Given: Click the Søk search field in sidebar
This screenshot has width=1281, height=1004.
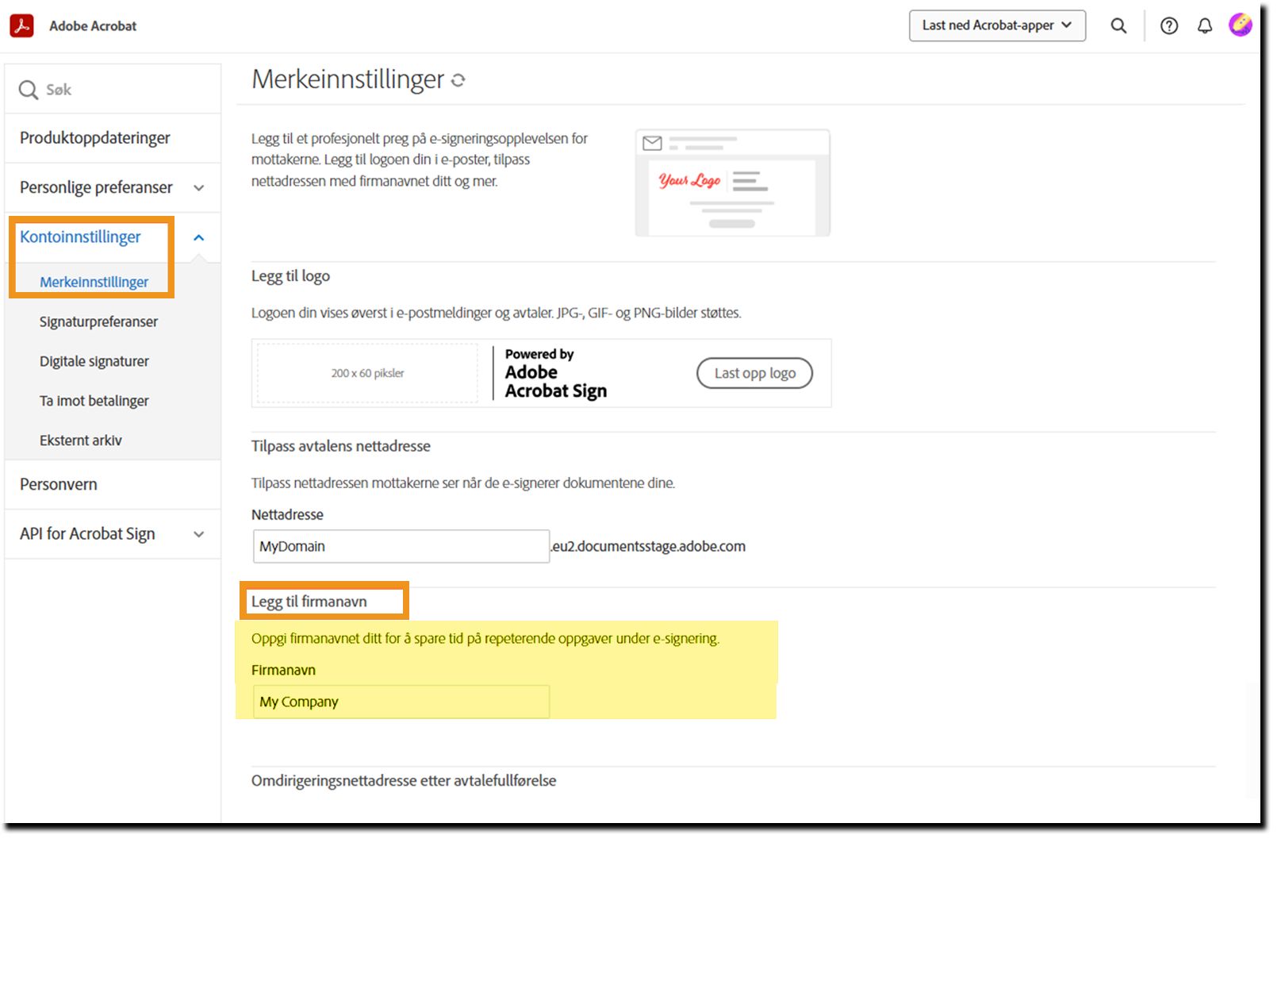Looking at the screenshot, I should (113, 90).
